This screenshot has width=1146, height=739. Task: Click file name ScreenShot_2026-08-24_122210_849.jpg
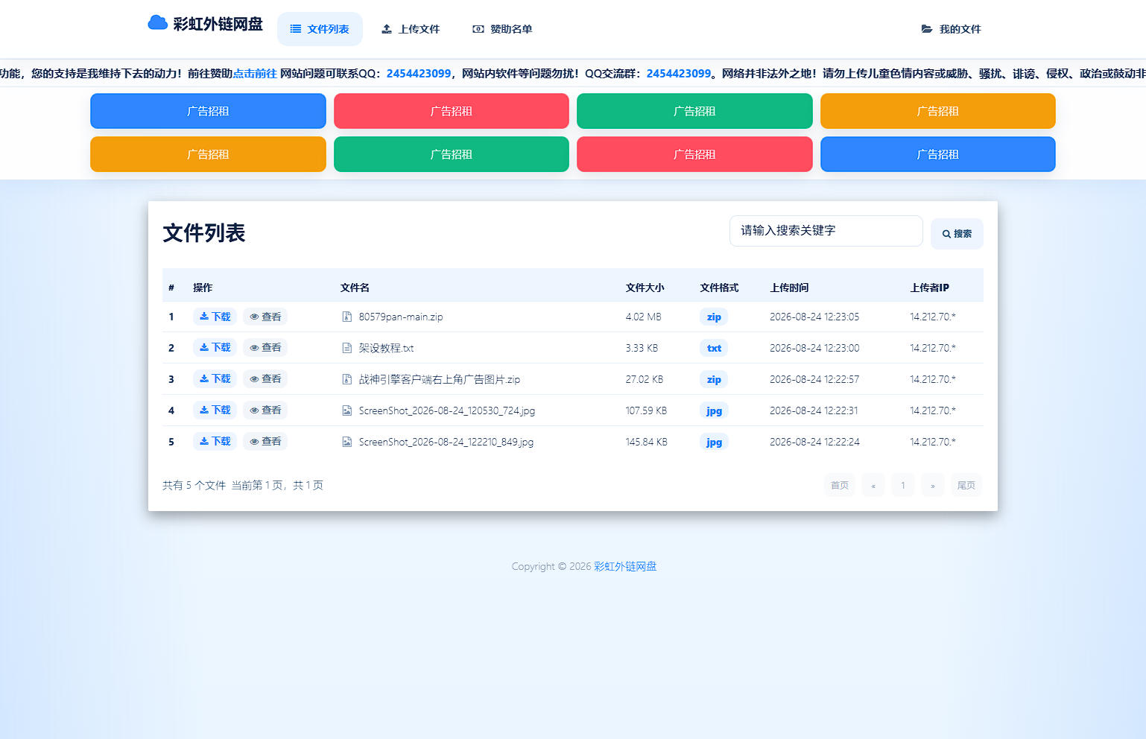coord(446,442)
